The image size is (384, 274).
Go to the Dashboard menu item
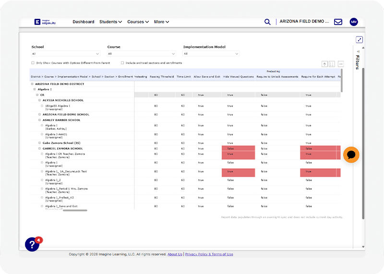click(83, 22)
